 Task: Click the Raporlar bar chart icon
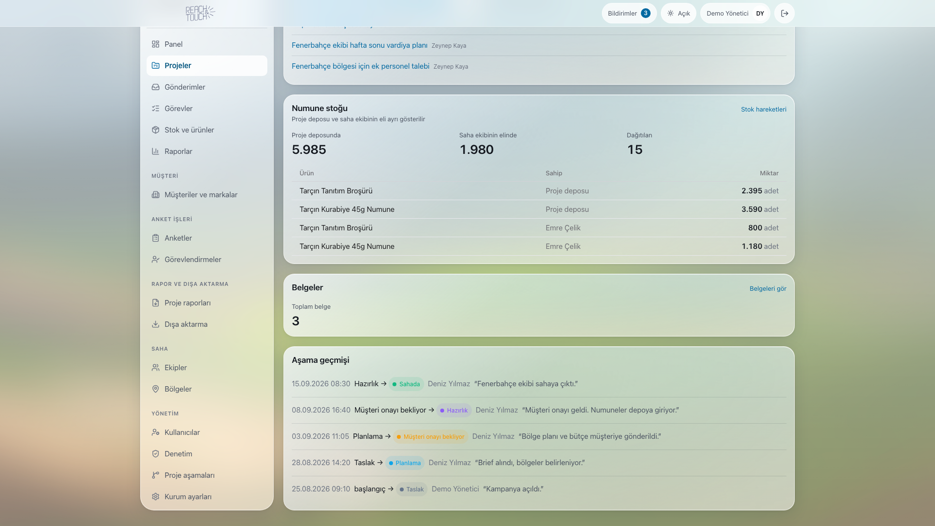[155, 151]
